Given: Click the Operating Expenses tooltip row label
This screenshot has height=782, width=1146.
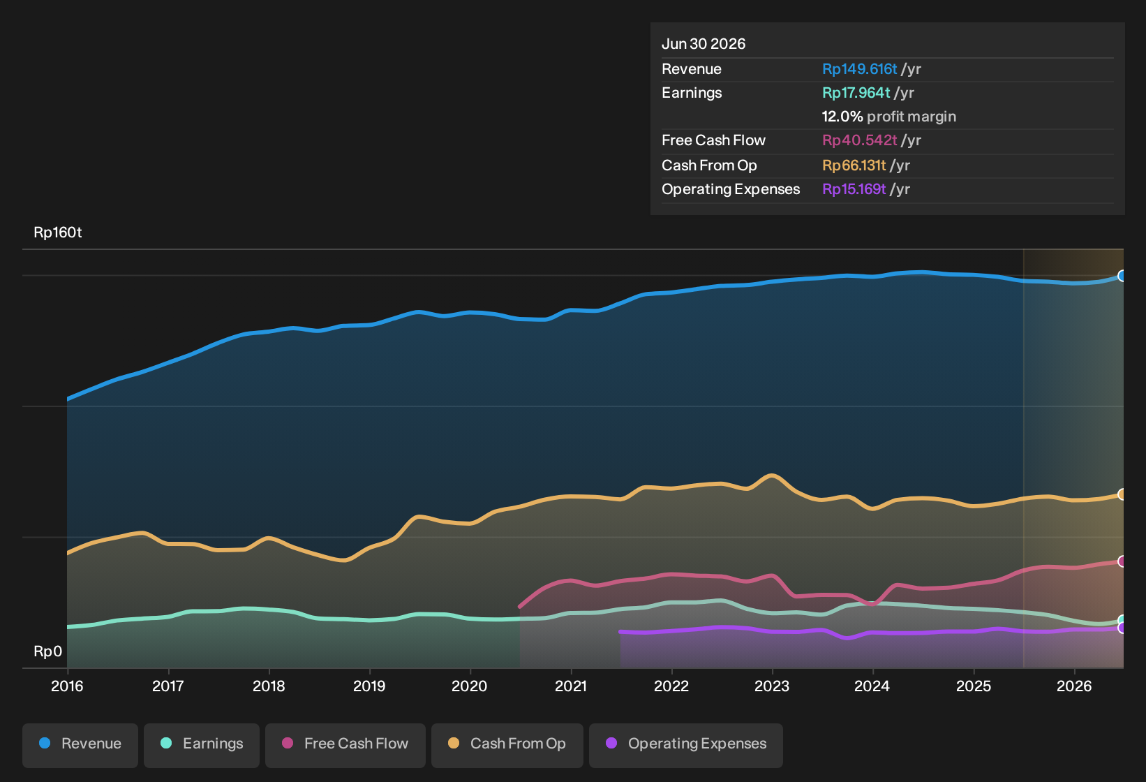Looking at the screenshot, I should tap(731, 189).
